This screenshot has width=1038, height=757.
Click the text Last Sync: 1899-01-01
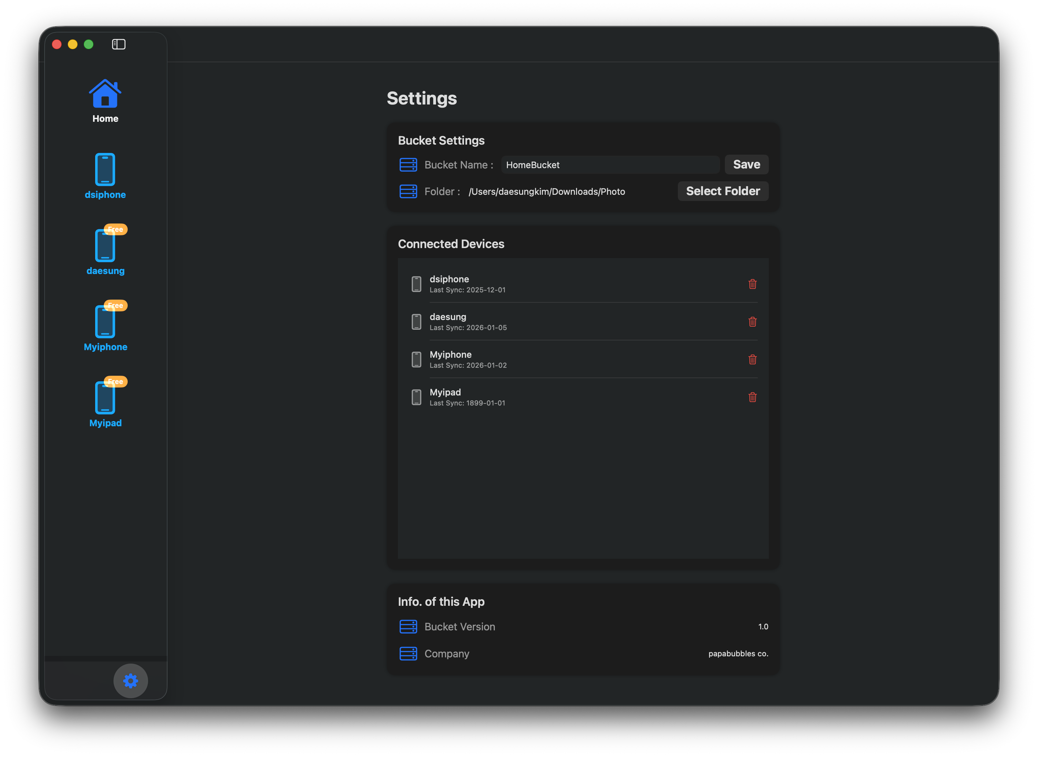click(467, 403)
